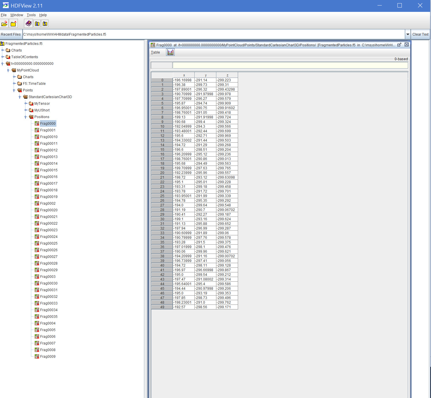Click the HDF5 library version icon

pyautogui.click(x=45, y=24)
